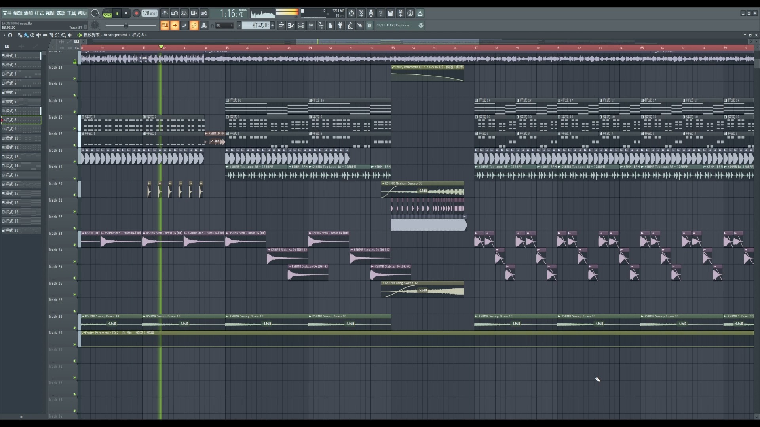Mute Track 20 via its green light
This screenshot has width=760, height=427.
click(74, 195)
